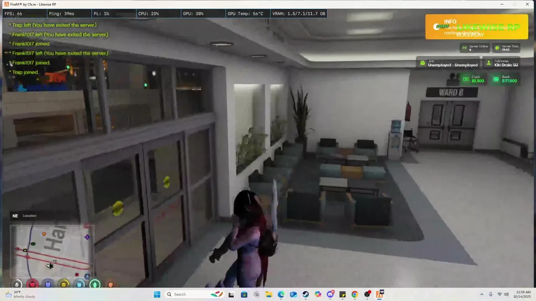Click the FiveM app icon in taskbar
This screenshot has width=536, height=301.
click(380, 294)
